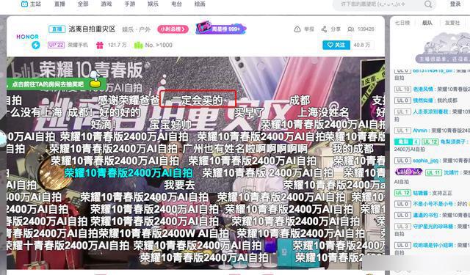Click the viewer count icon beside 109426
The height and width of the screenshot is (275, 470).
[x=350, y=29]
